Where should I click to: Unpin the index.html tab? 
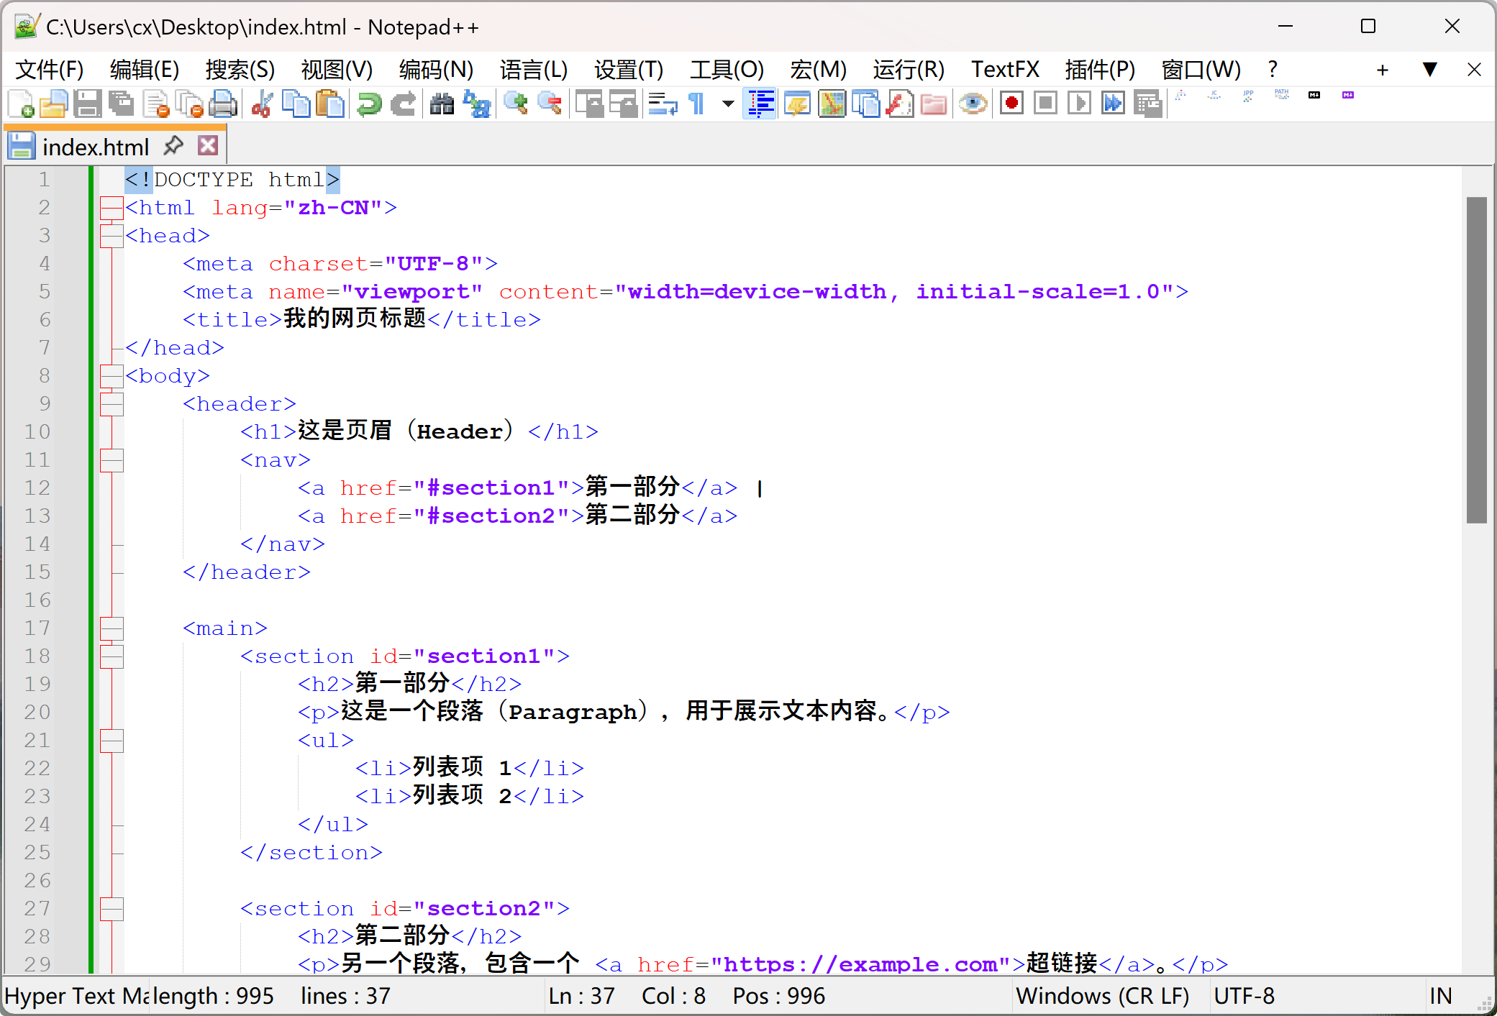coord(173,145)
